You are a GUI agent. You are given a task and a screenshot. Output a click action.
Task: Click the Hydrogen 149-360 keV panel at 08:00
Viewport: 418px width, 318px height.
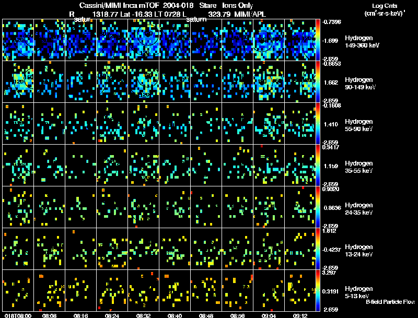point(18,40)
